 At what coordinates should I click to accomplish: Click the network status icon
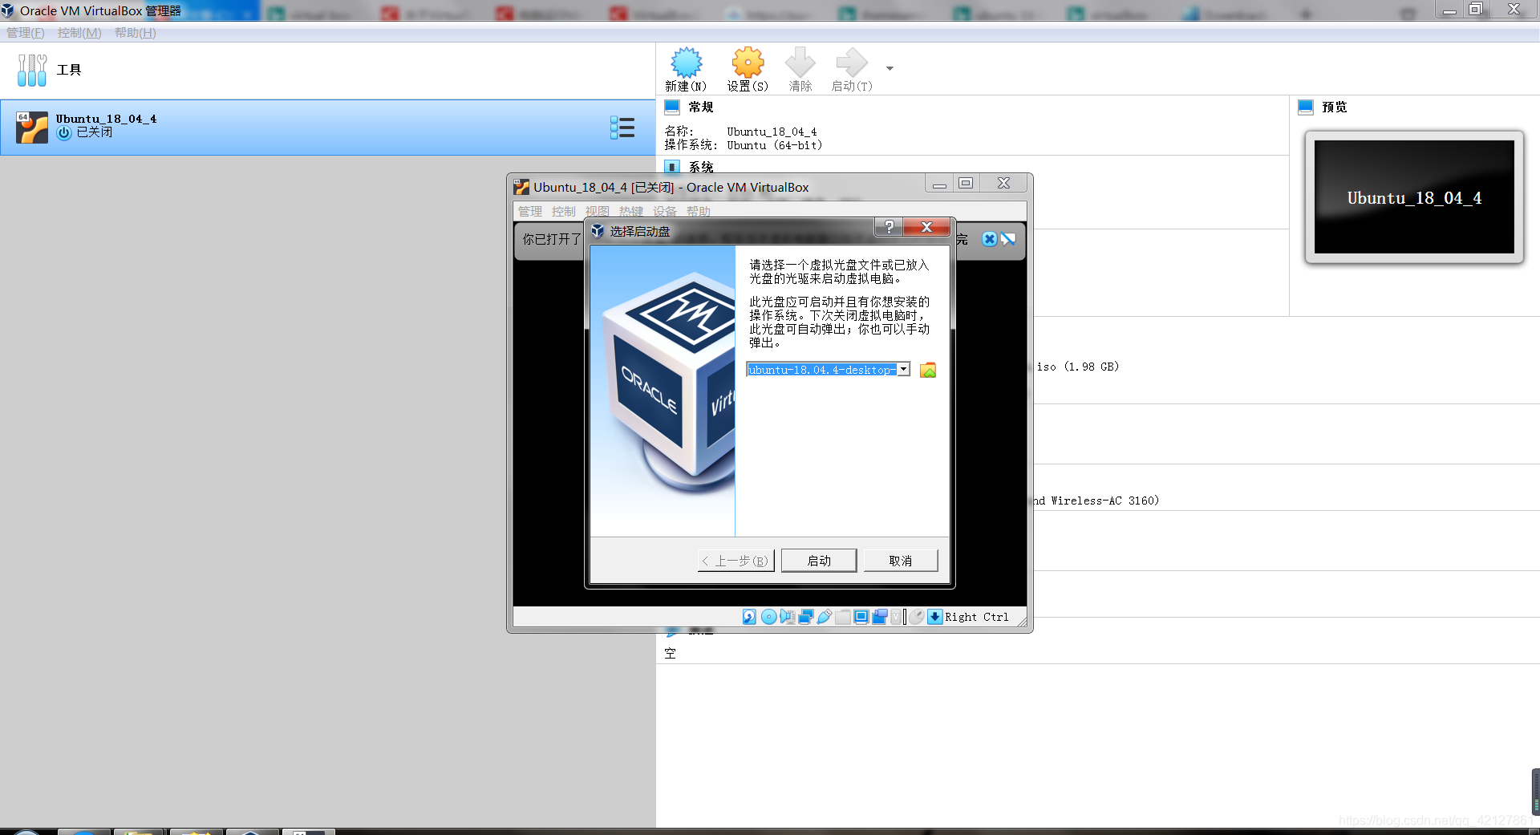point(806,617)
